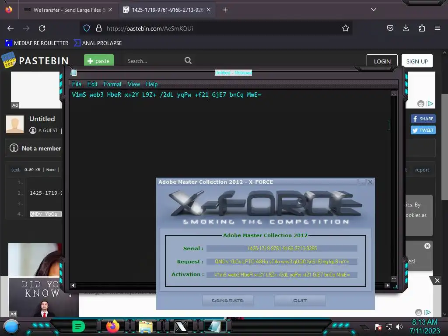
Task: Close the WeTransfer tab
Action: (110, 10)
